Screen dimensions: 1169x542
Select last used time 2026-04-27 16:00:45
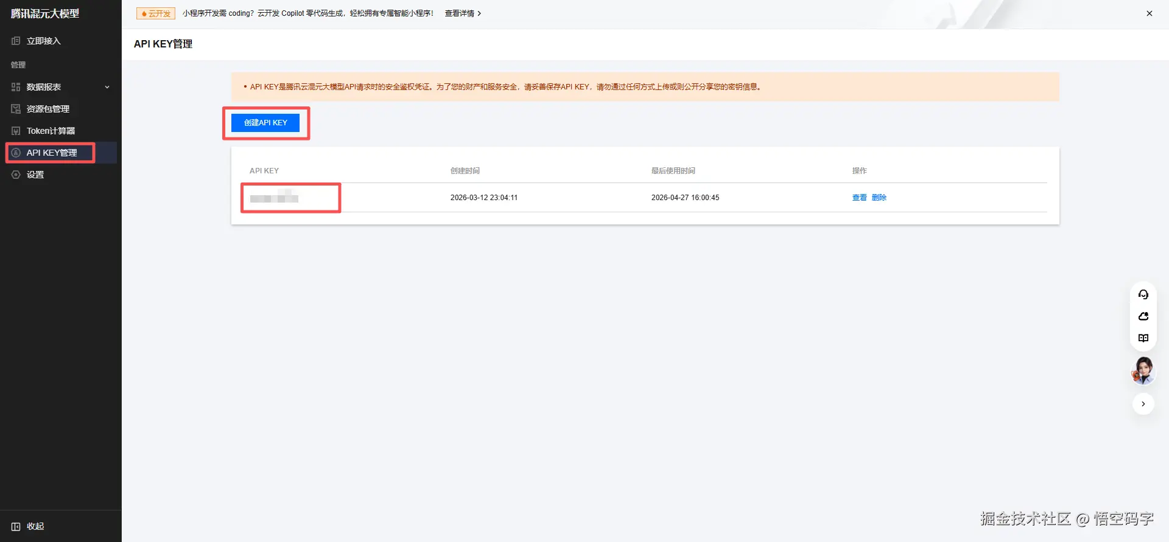685,198
